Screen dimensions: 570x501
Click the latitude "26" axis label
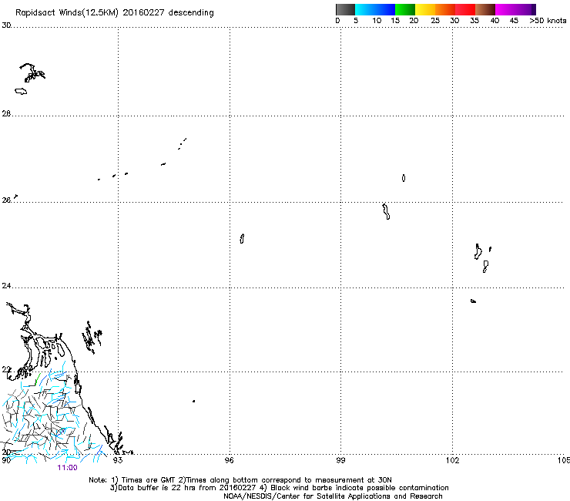pos(6,200)
